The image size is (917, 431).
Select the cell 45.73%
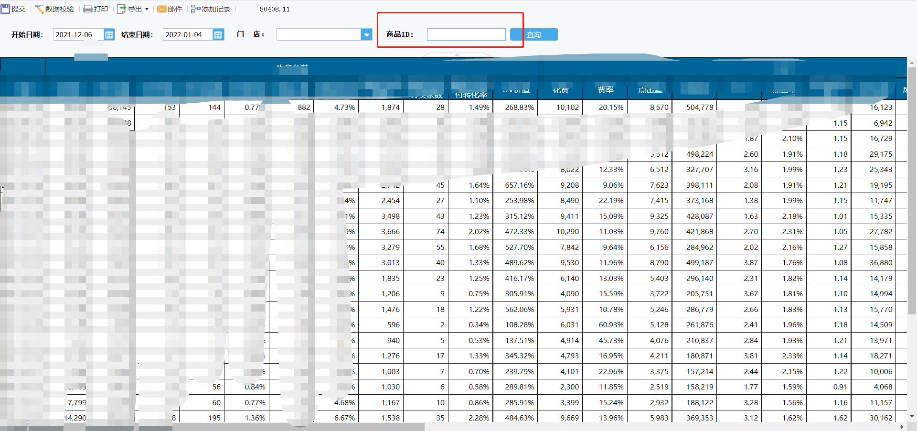pos(611,341)
